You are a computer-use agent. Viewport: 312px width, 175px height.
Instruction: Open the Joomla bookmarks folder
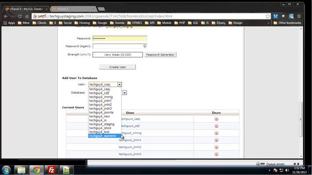click(117, 23)
